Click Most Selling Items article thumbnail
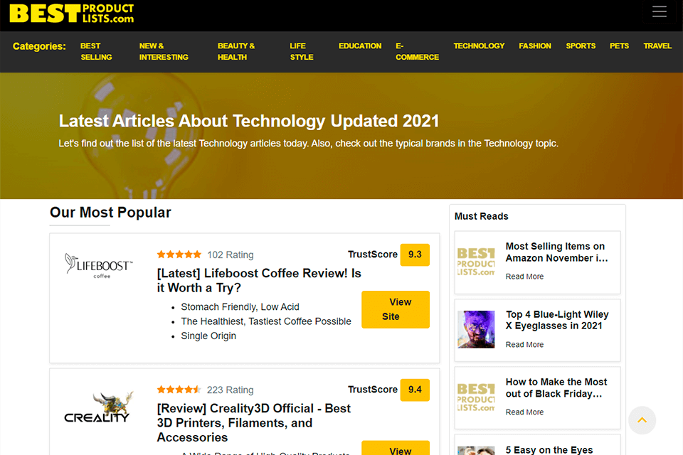Viewport: 683px width, 455px height. 476,262
